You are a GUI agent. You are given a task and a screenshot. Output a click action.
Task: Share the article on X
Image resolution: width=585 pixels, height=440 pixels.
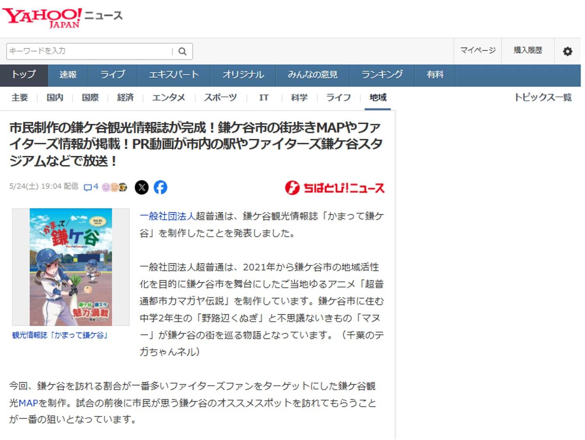click(142, 187)
